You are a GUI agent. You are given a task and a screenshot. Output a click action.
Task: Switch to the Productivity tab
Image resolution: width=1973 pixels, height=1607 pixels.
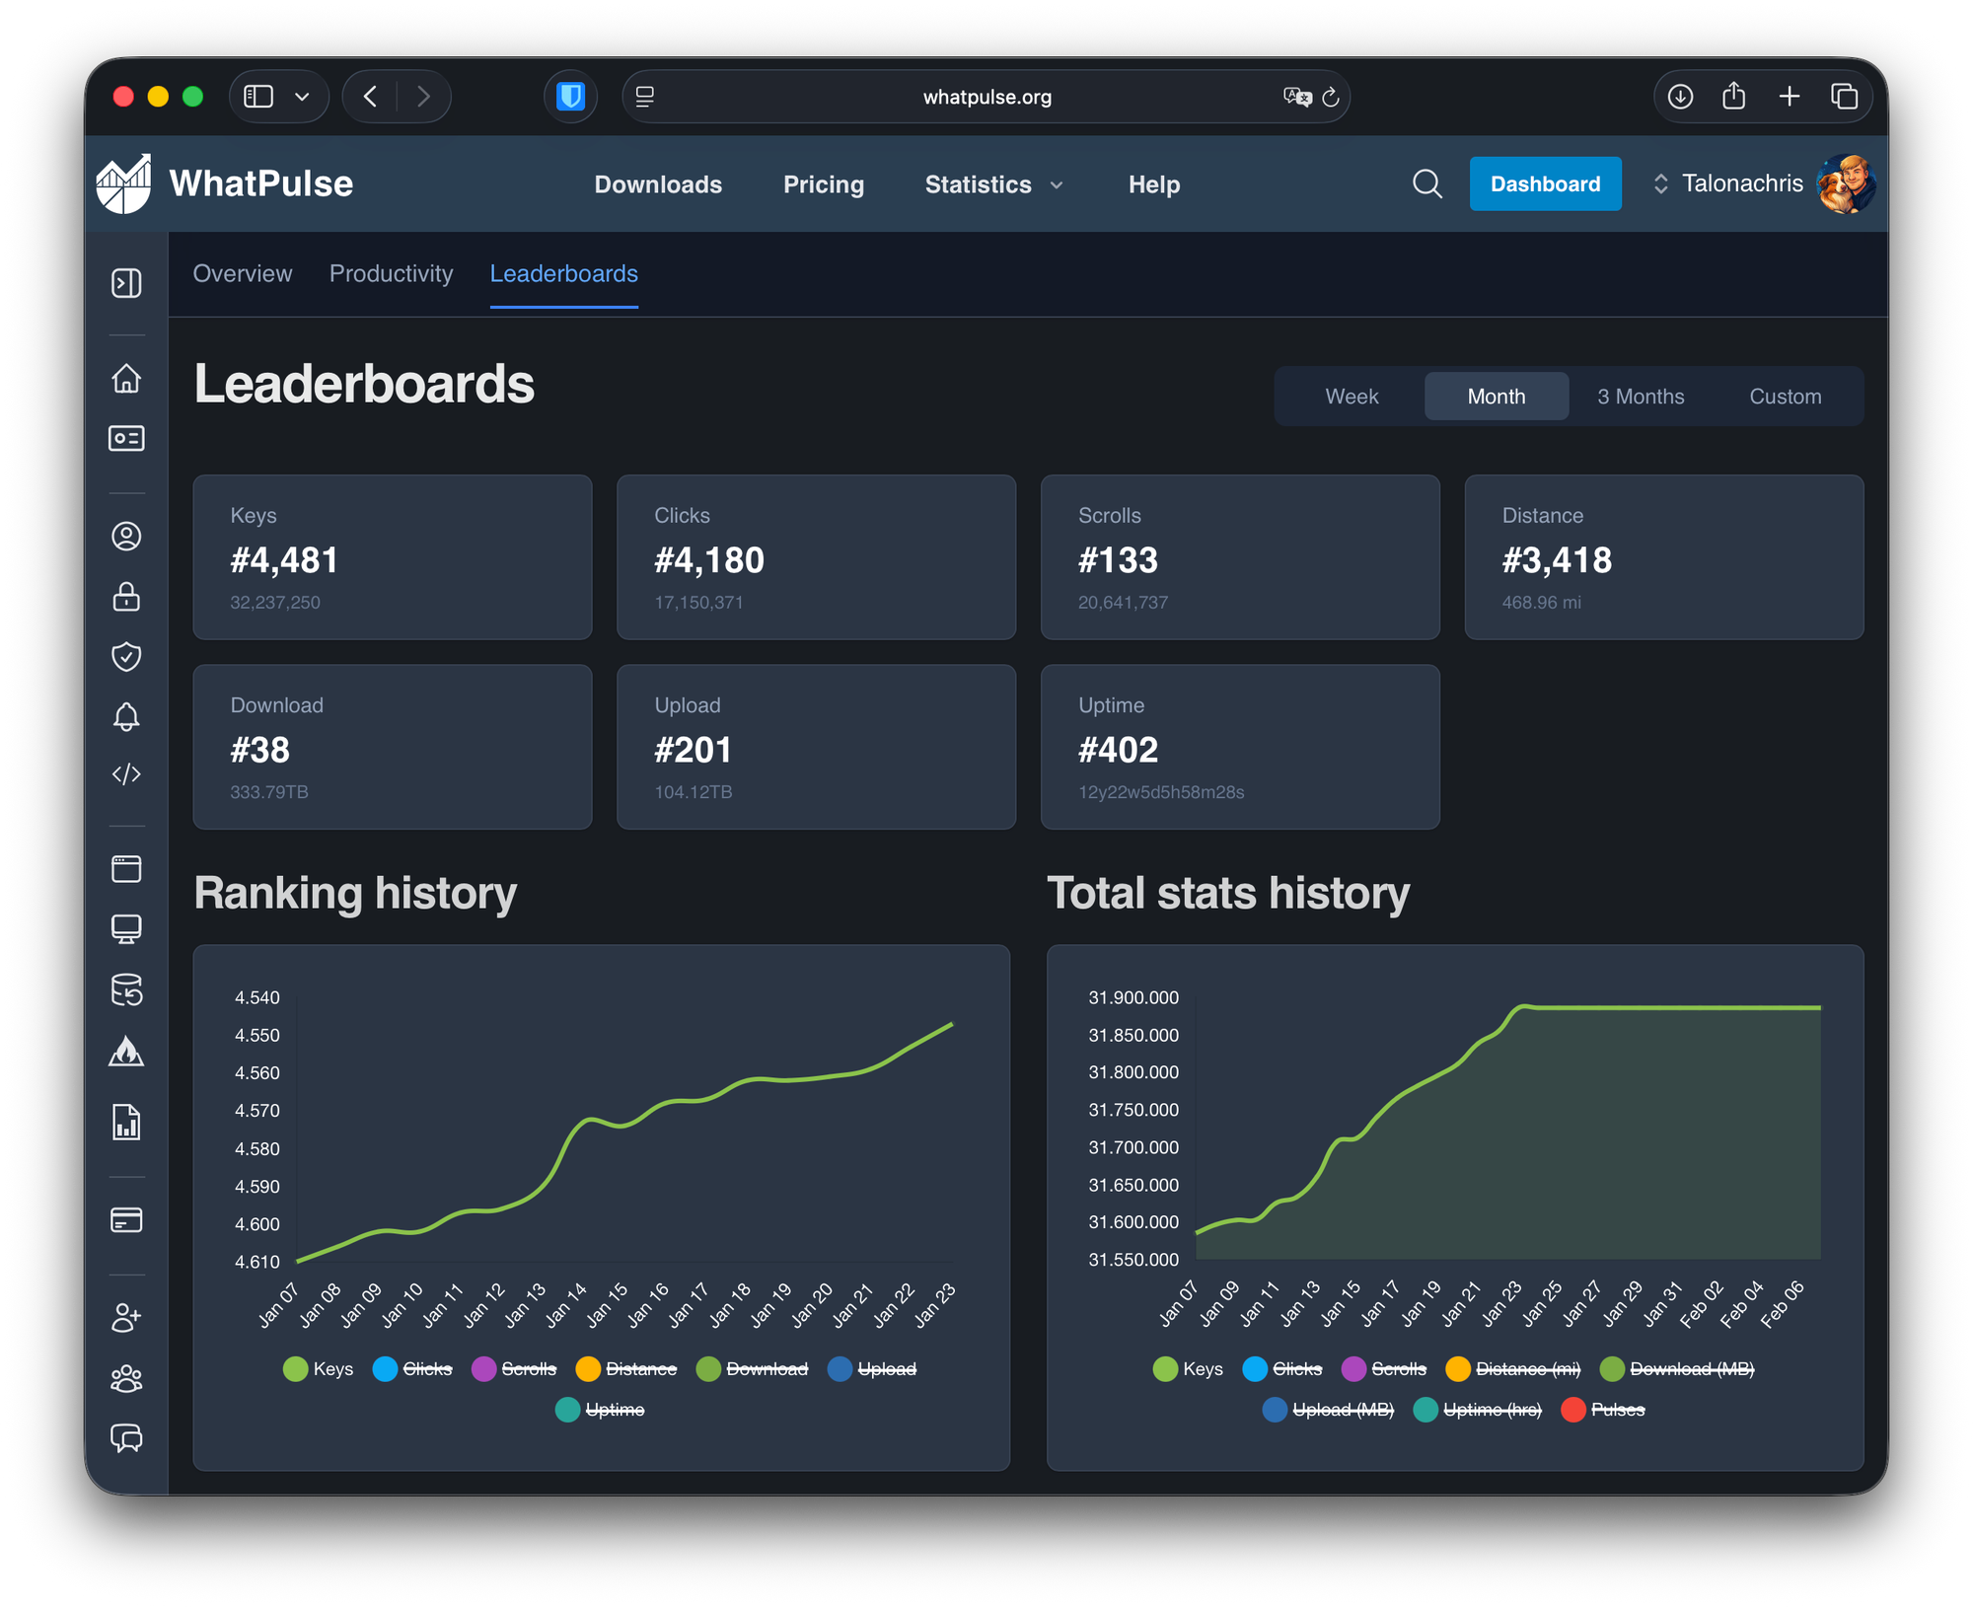click(x=391, y=273)
